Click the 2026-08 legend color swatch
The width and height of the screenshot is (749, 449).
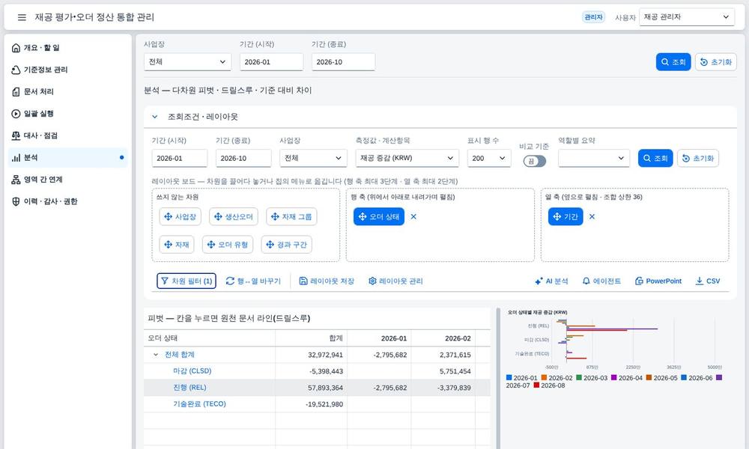pyautogui.click(x=536, y=385)
